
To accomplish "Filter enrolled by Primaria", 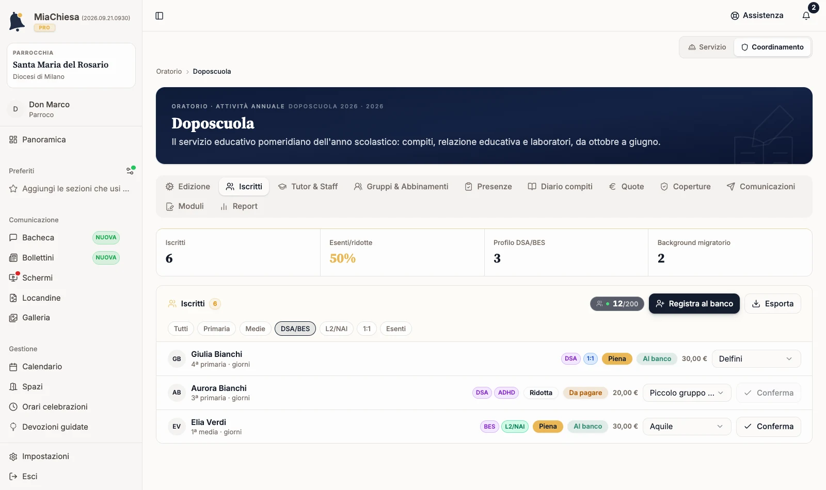I will [216, 329].
